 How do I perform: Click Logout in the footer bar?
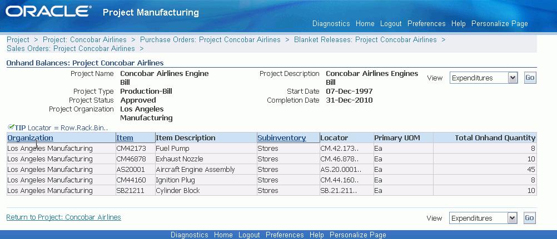[249, 235]
